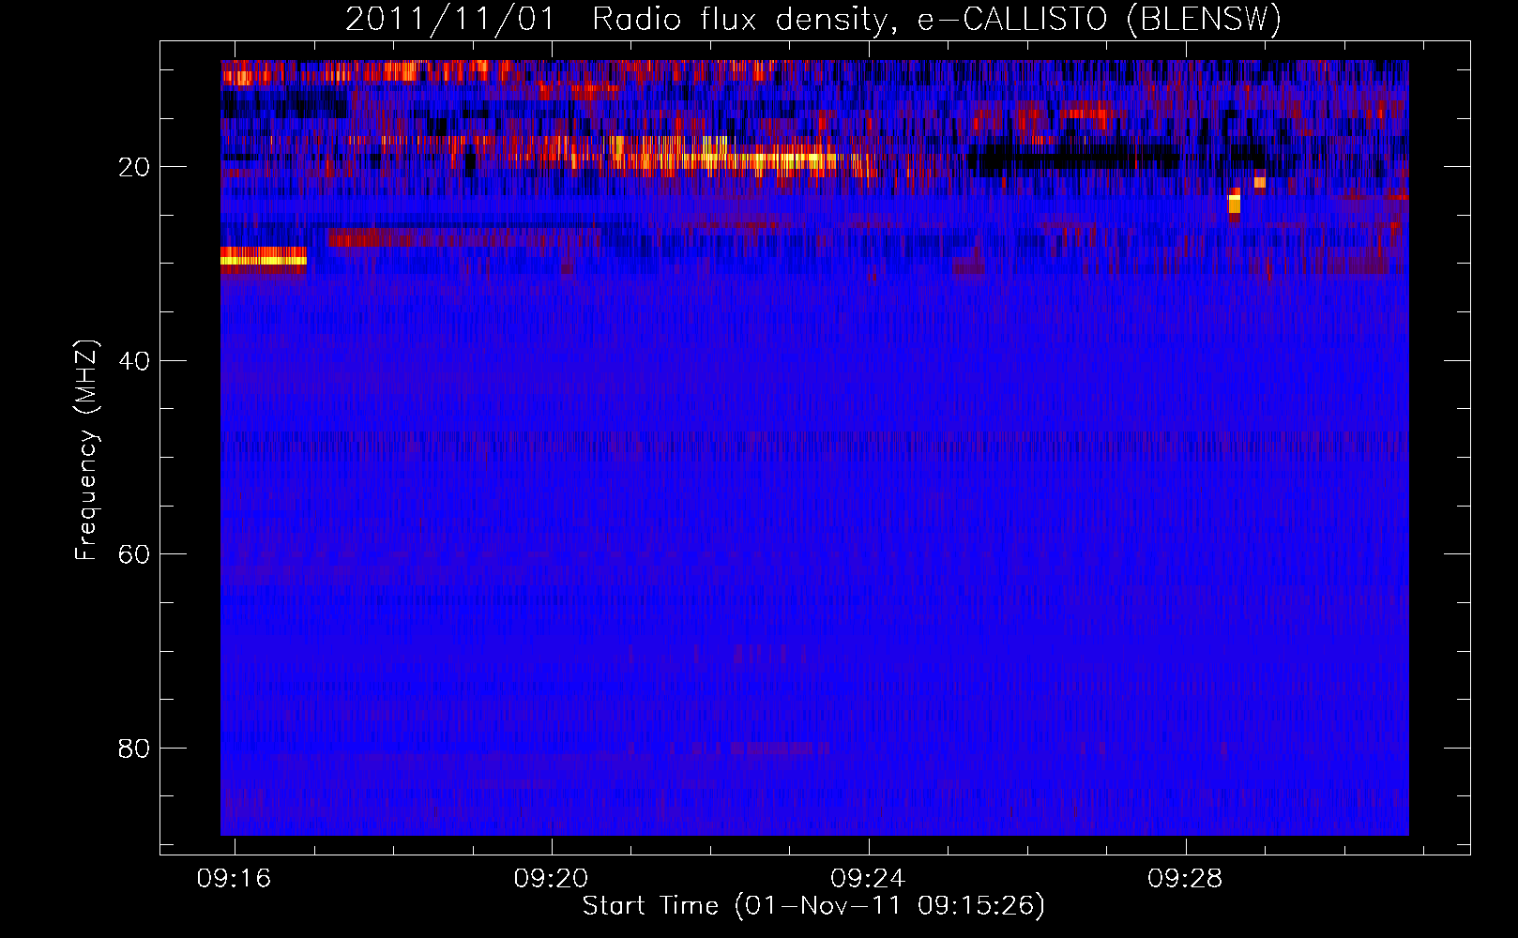The width and height of the screenshot is (1518, 938).
Task: Click the 09:28 time tick label
Action: pos(1185,878)
